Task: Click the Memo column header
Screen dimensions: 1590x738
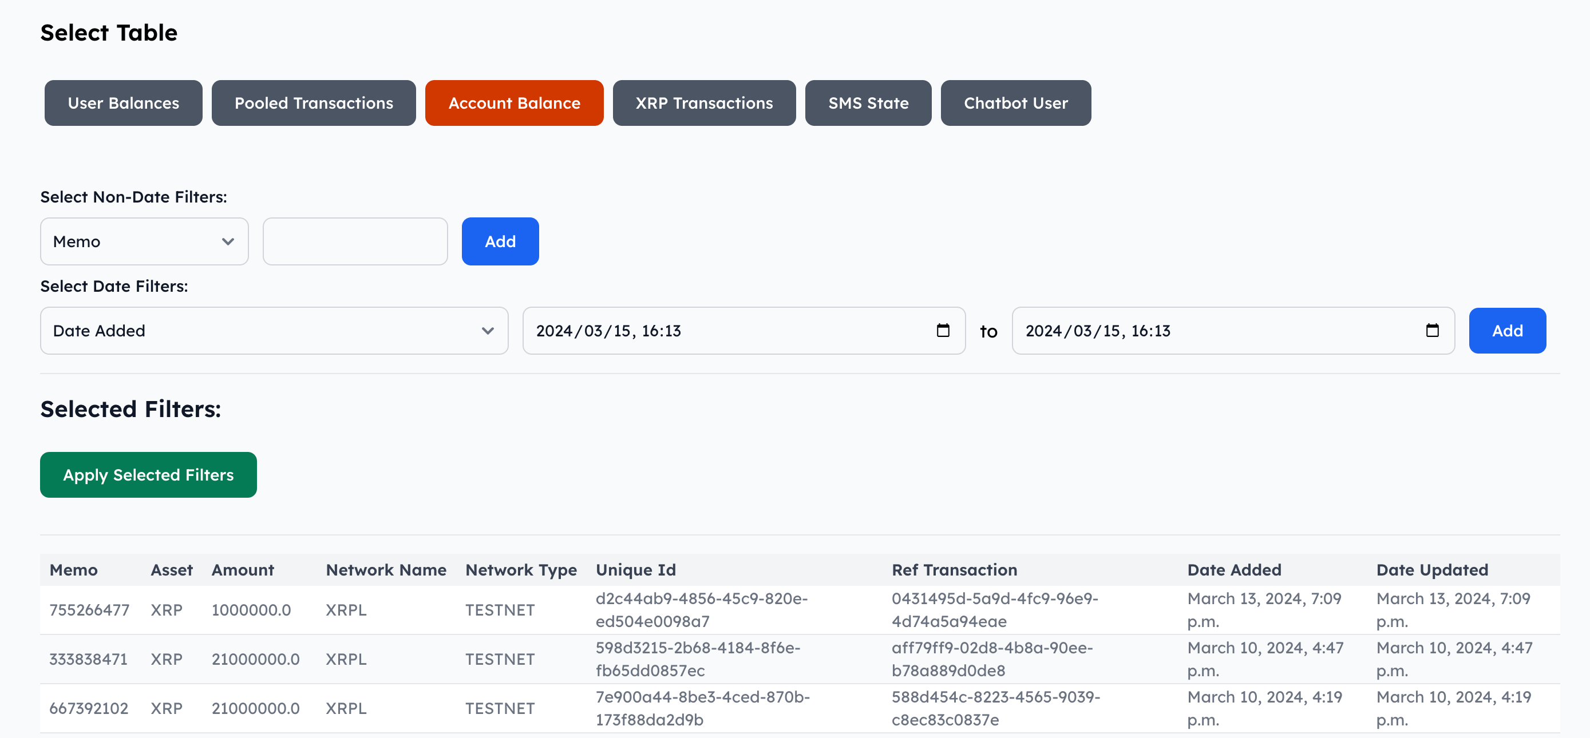Action: (73, 570)
